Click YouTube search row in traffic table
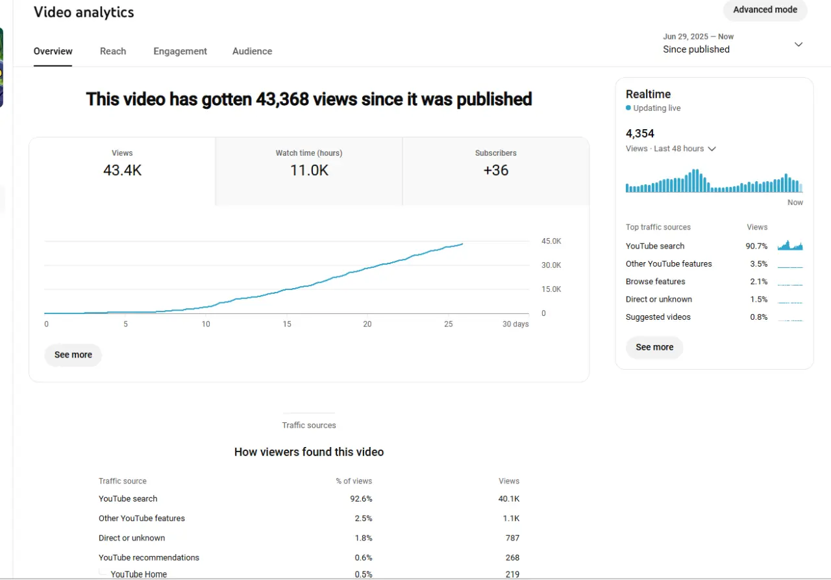Viewport: 831px width, 580px height. (x=309, y=499)
